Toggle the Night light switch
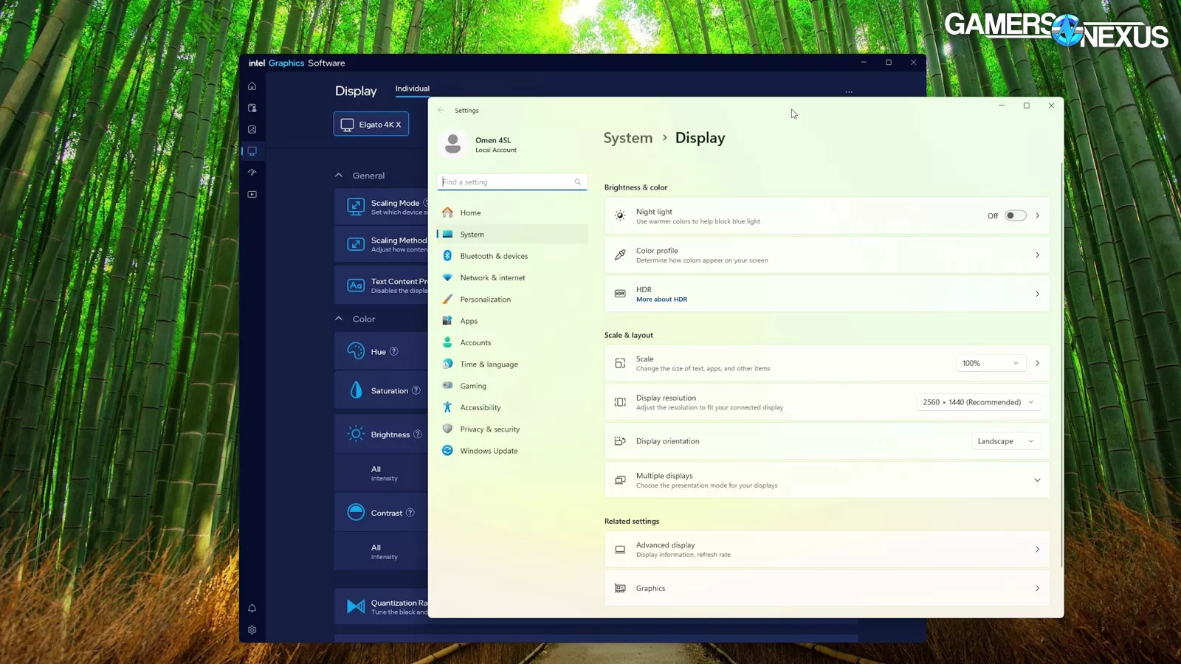The height and width of the screenshot is (664, 1181). point(1015,216)
